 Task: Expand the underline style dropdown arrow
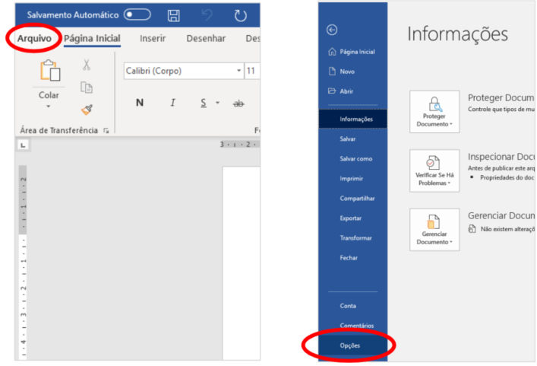point(217,103)
